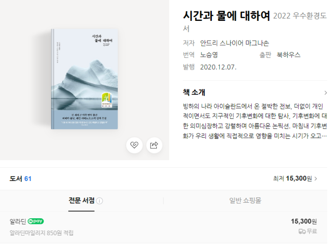Click the award badge on the book cover

point(107,100)
